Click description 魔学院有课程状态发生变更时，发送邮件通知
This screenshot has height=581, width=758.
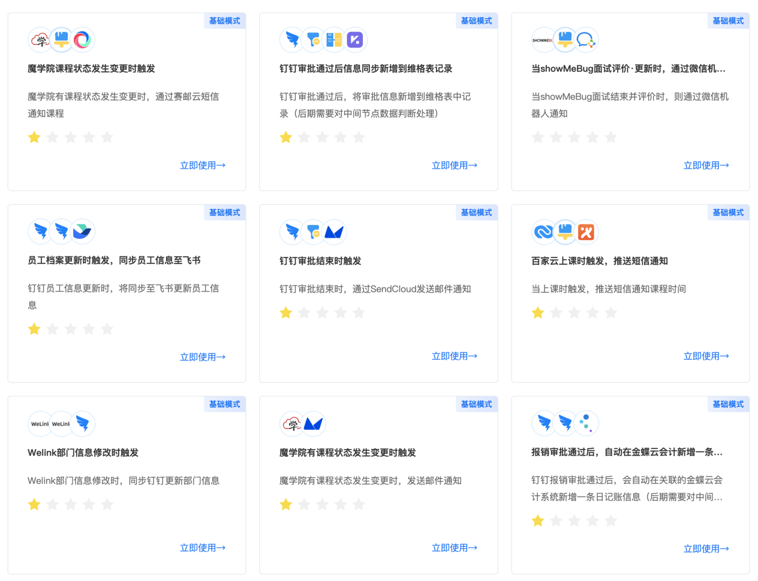coord(371,480)
